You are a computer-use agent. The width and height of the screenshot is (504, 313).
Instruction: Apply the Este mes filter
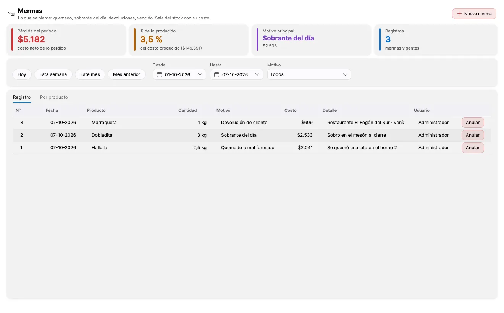pos(90,74)
